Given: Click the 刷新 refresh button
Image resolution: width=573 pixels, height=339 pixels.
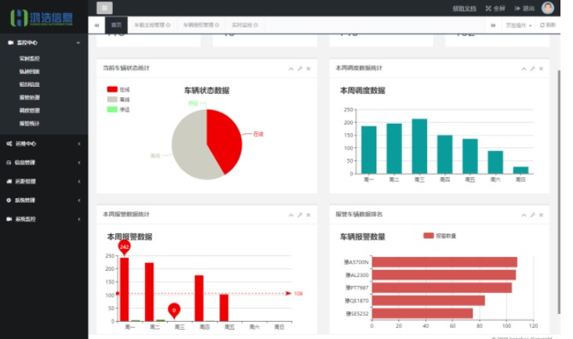Looking at the screenshot, I should [547, 25].
